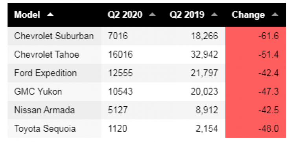
Task: Select the Q2 2019 header text
Action: [x=187, y=15]
